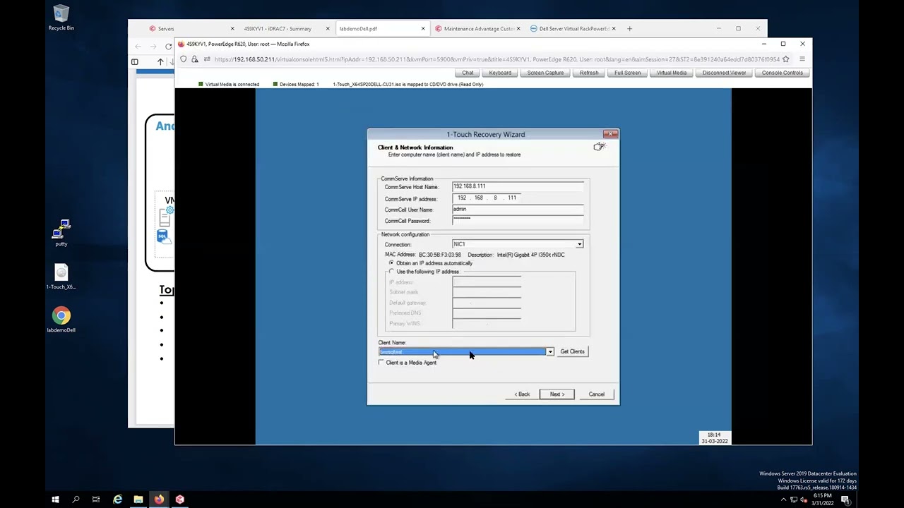Close the 1-Touch Recovery Wizard window

point(610,134)
